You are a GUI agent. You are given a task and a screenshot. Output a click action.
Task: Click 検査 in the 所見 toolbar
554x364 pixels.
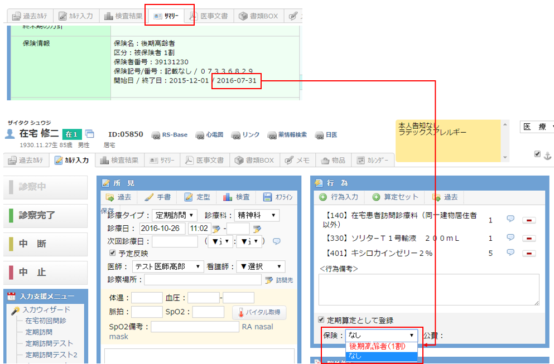coord(237,197)
